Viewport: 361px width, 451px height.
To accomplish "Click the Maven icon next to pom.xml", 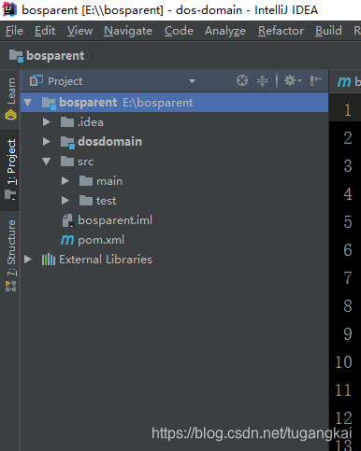I will tap(67, 240).
